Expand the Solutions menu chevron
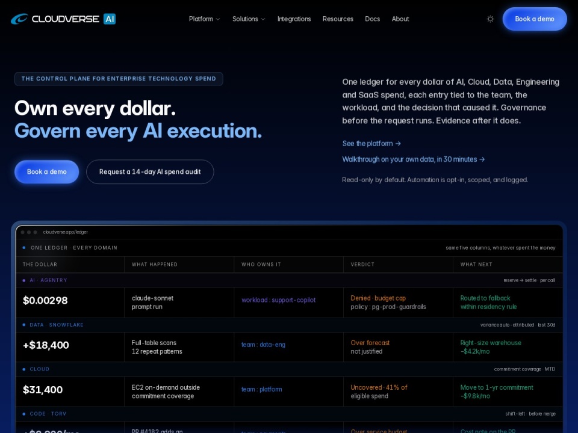 (263, 19)
